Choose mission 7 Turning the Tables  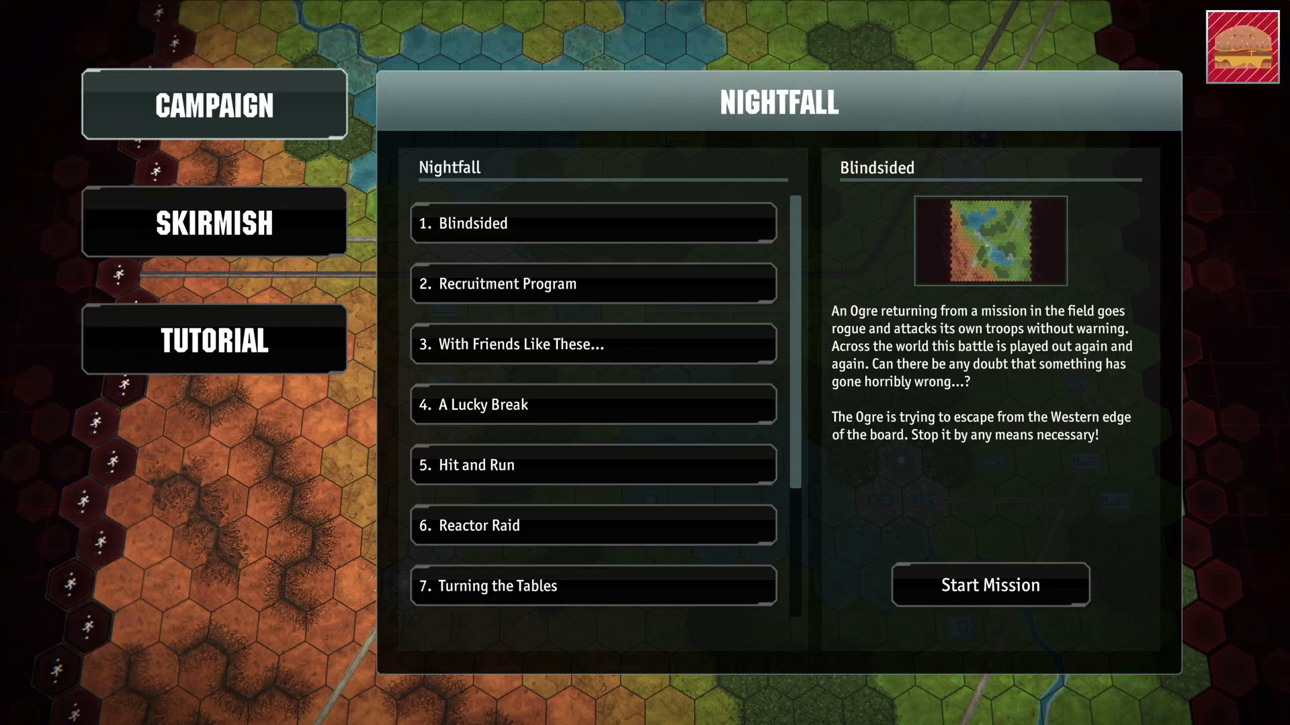click(x=593, y=585)
